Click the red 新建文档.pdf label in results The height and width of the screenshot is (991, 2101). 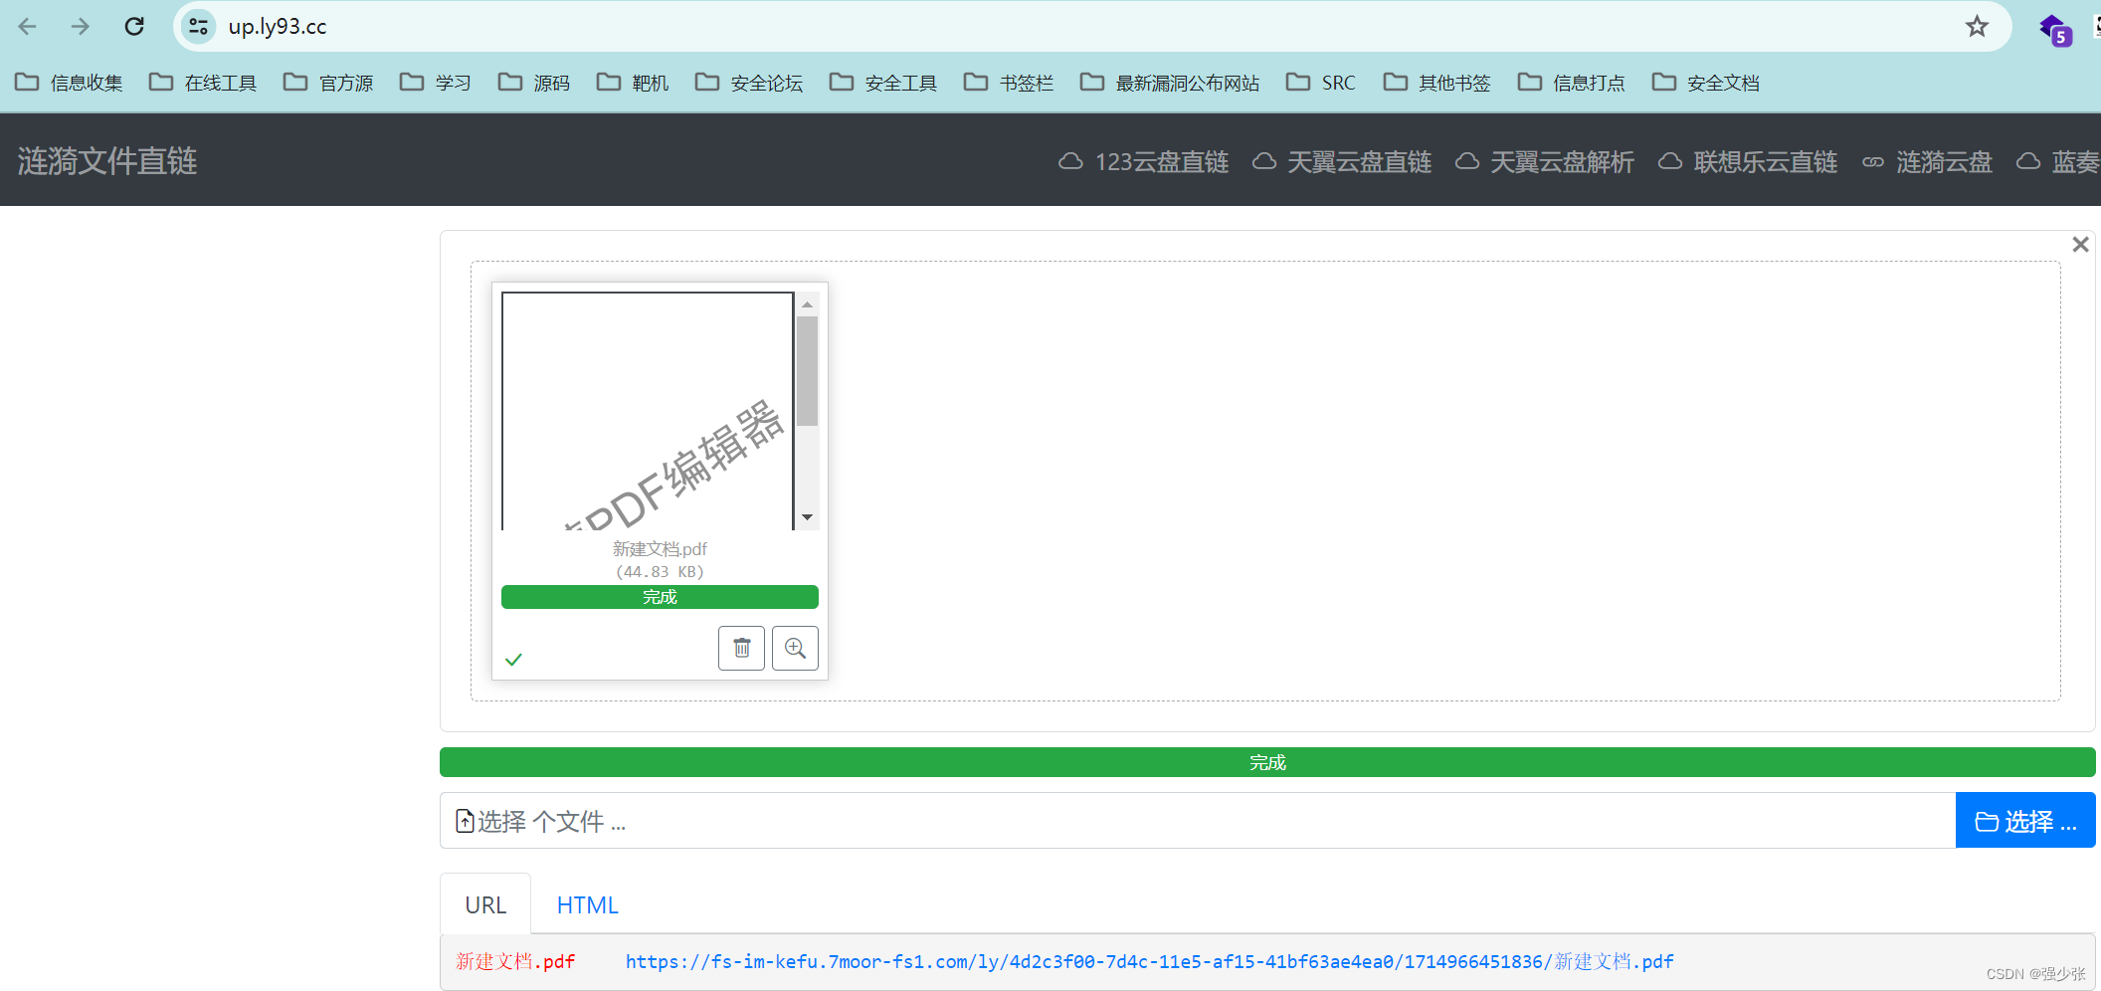(515, 962)
